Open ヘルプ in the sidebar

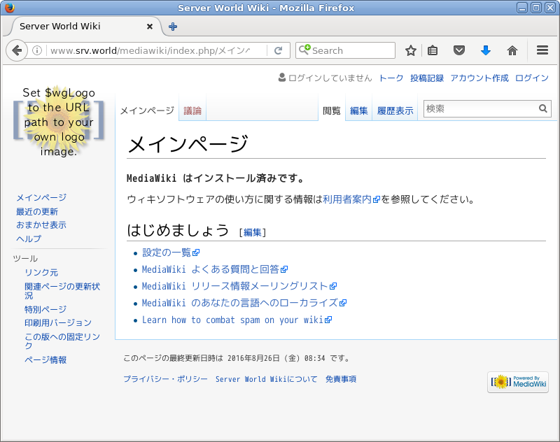29,238
